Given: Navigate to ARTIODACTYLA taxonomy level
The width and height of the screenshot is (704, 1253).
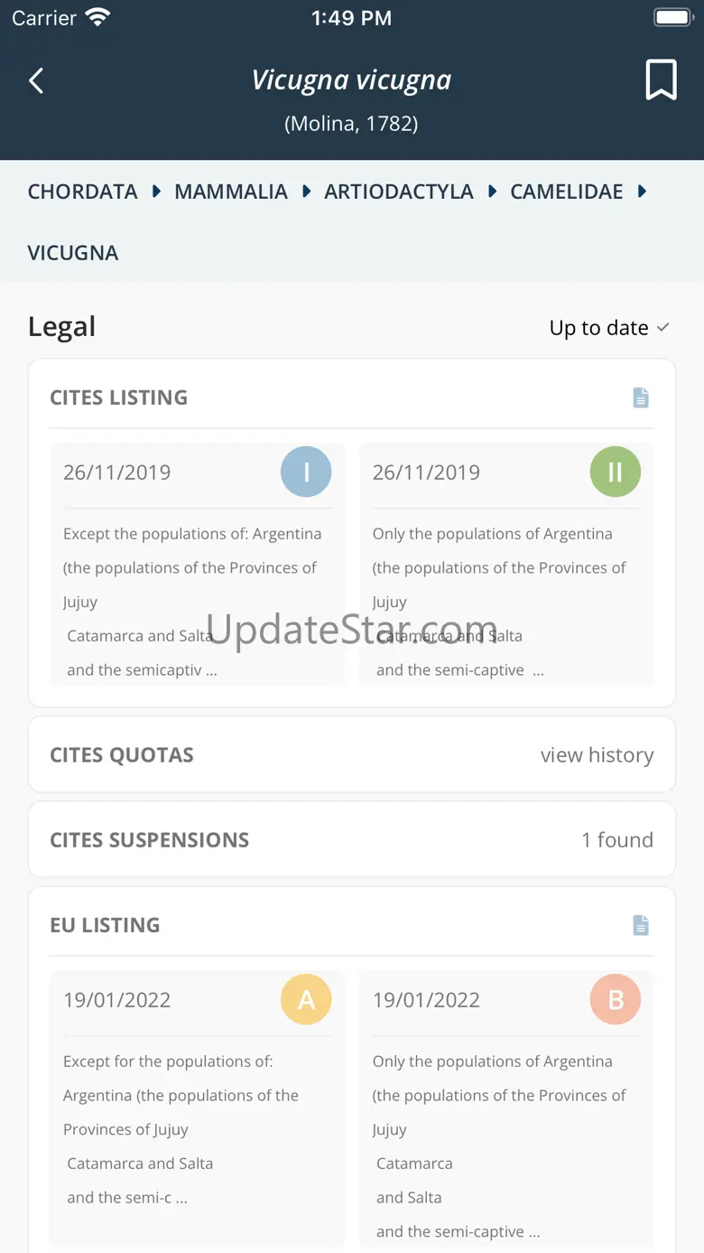Looking at the screenshot, I should pyautogui.click(x=399, y=192).
